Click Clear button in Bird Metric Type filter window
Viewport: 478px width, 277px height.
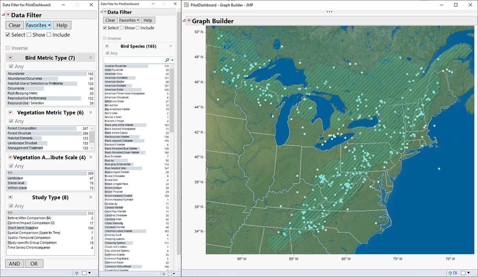[15, 25]
